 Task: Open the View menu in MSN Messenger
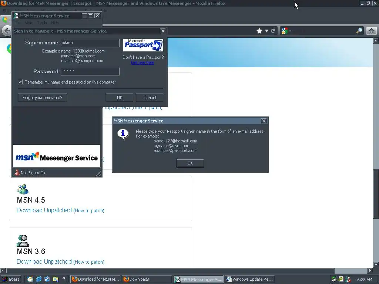pos(29,23)
